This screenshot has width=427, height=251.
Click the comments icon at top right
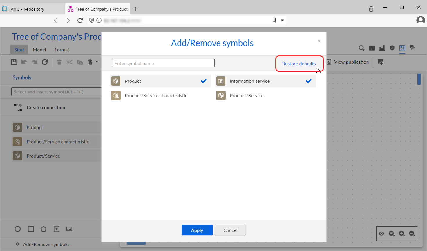(412, 48)
